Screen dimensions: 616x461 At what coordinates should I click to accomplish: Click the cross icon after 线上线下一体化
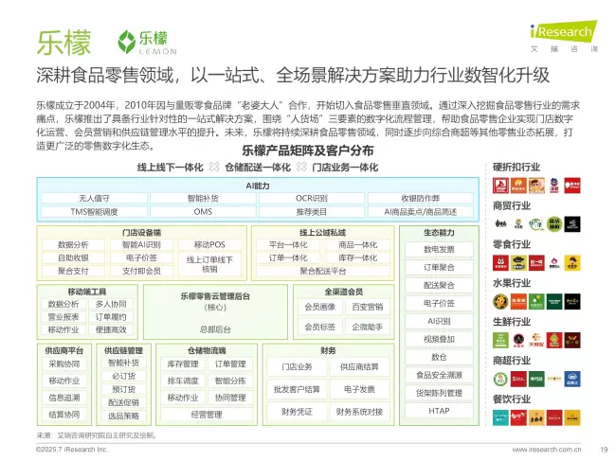pyautogui.click(x=214, y=167)
